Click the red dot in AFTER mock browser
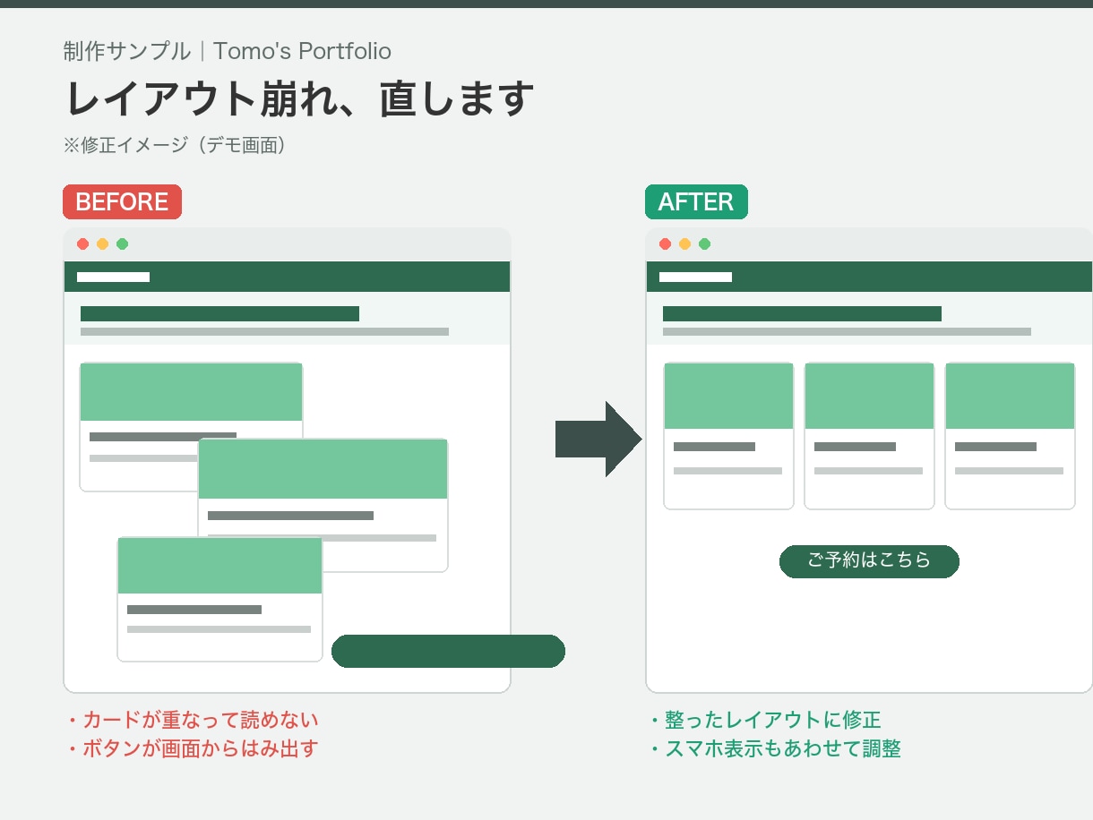This screenshot has height=820, width=1093. 666,244
